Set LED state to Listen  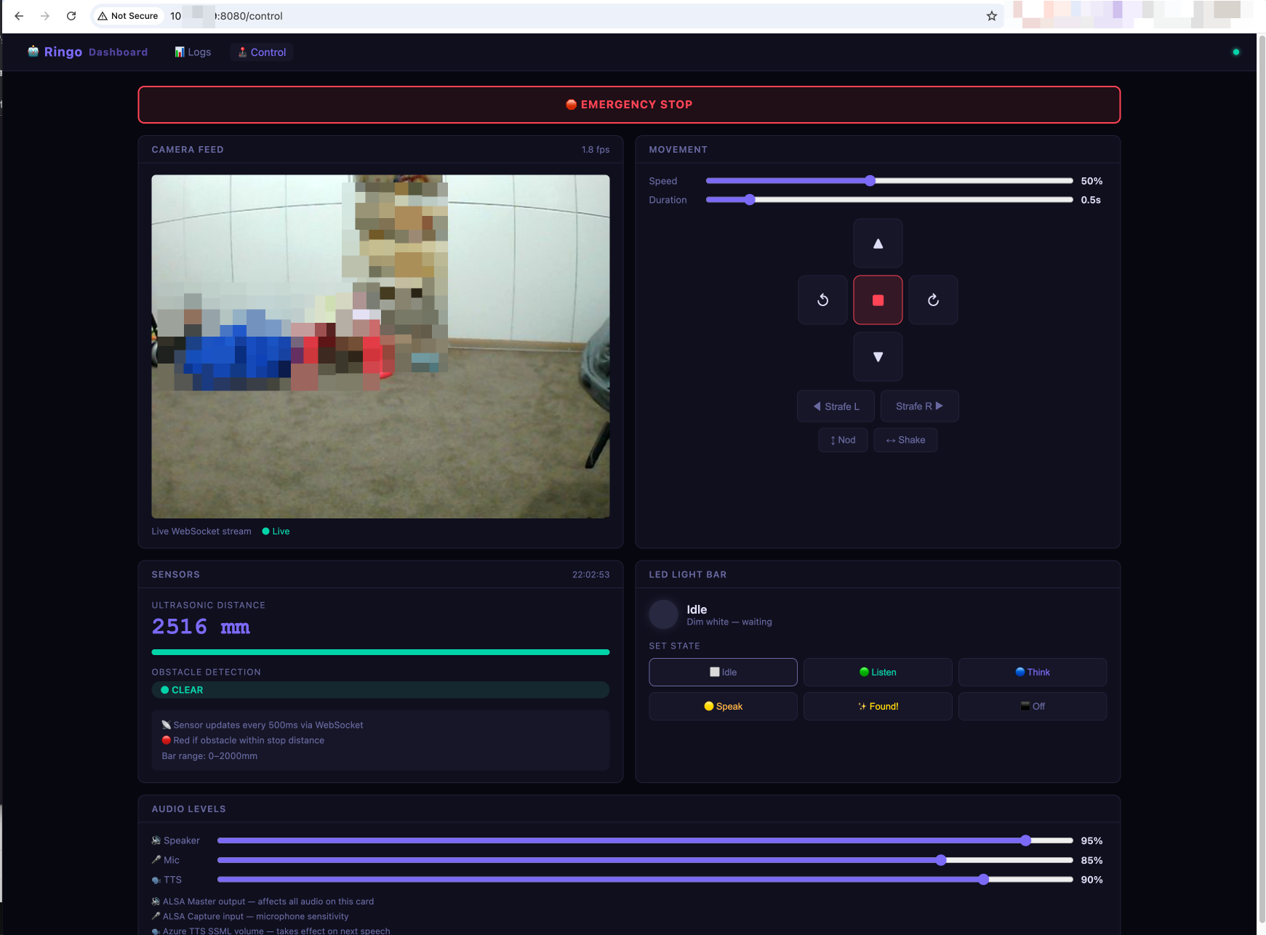[878, 673]
